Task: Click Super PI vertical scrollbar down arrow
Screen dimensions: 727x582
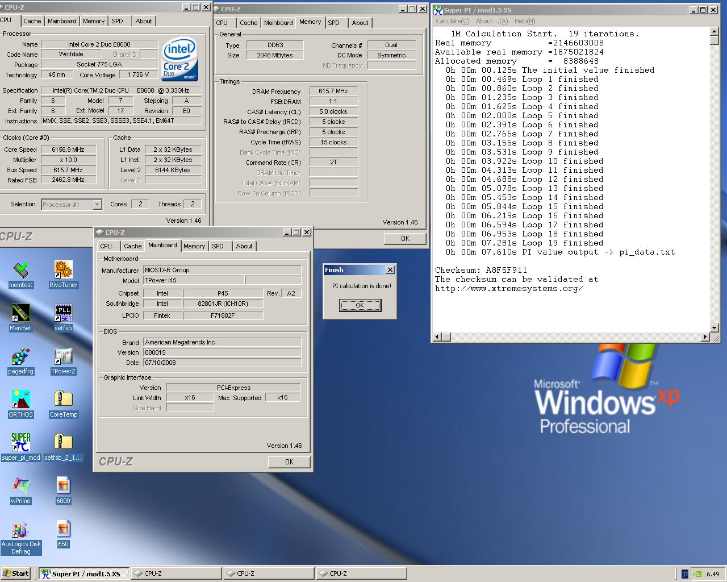Action: tap(715, 328)
